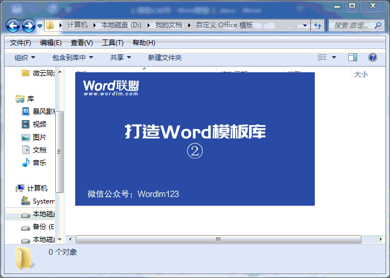Viewport: 390px width, 278px height.
Task: Open the 编辑(E) menu
Action: click(x=51, y=43)
